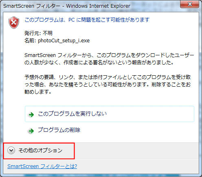The image size is (202, 177).
Task: Click the line starting SmartScreen フィルターから
Action: tap(109, 55)
